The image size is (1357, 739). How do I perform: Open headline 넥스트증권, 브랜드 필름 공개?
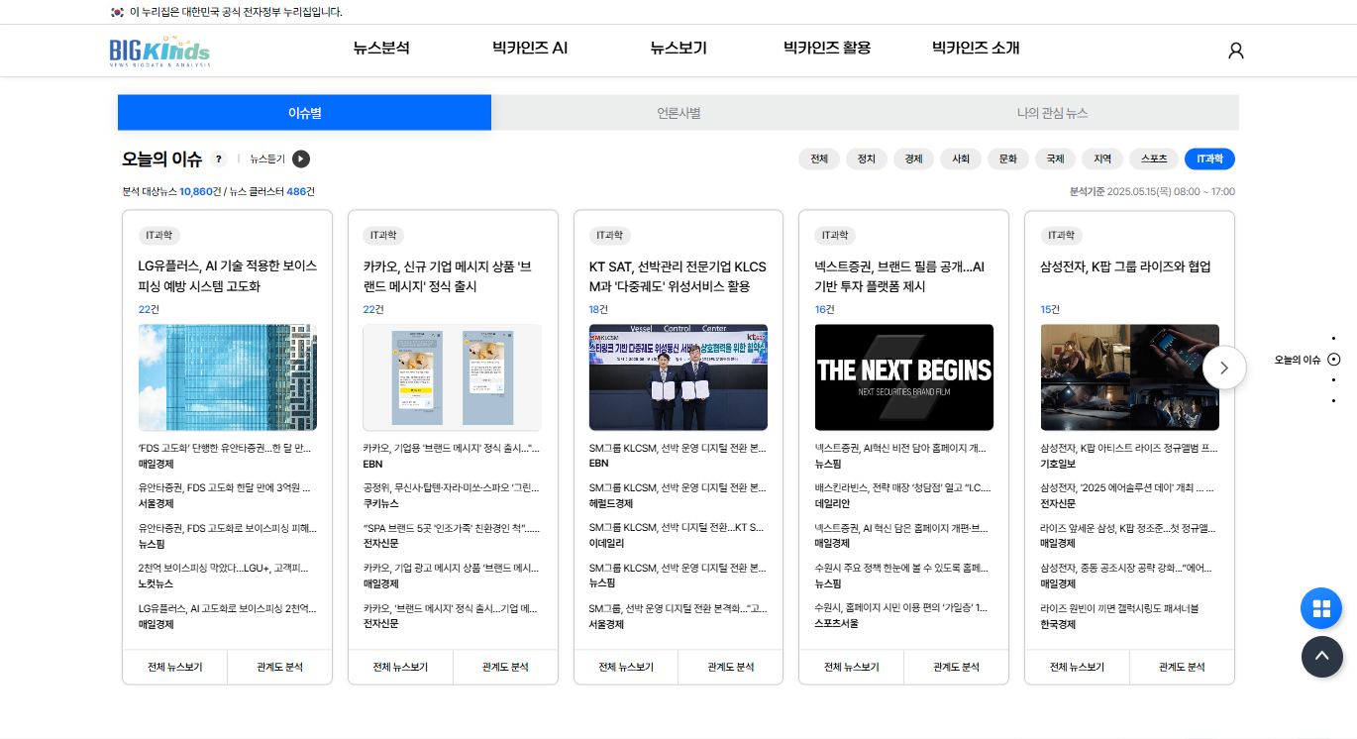click(x=899, y=276)
